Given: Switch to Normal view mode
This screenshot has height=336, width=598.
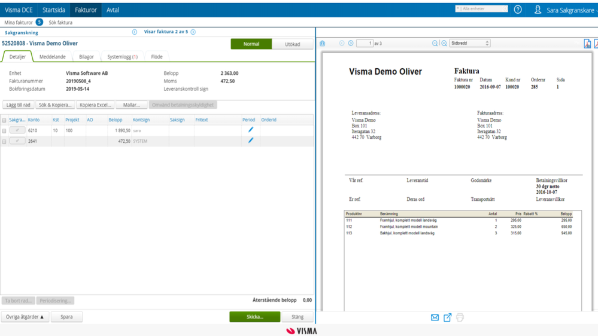Looking at the screenshot, I should click(x=251, y=44).
